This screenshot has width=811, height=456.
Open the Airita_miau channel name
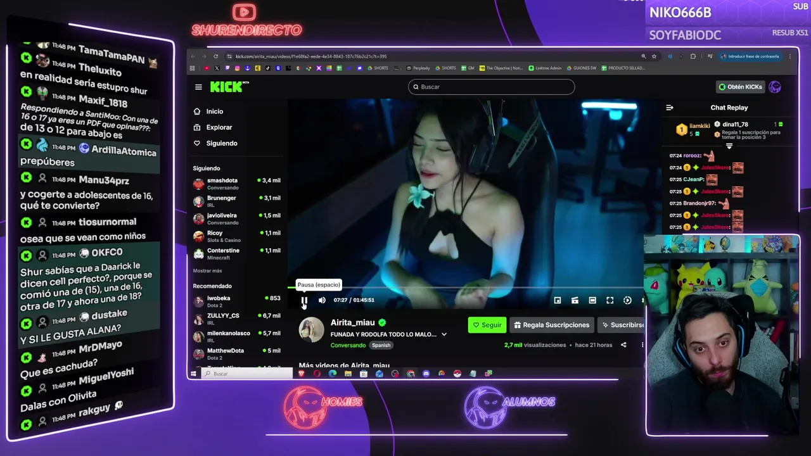(353, 322)
